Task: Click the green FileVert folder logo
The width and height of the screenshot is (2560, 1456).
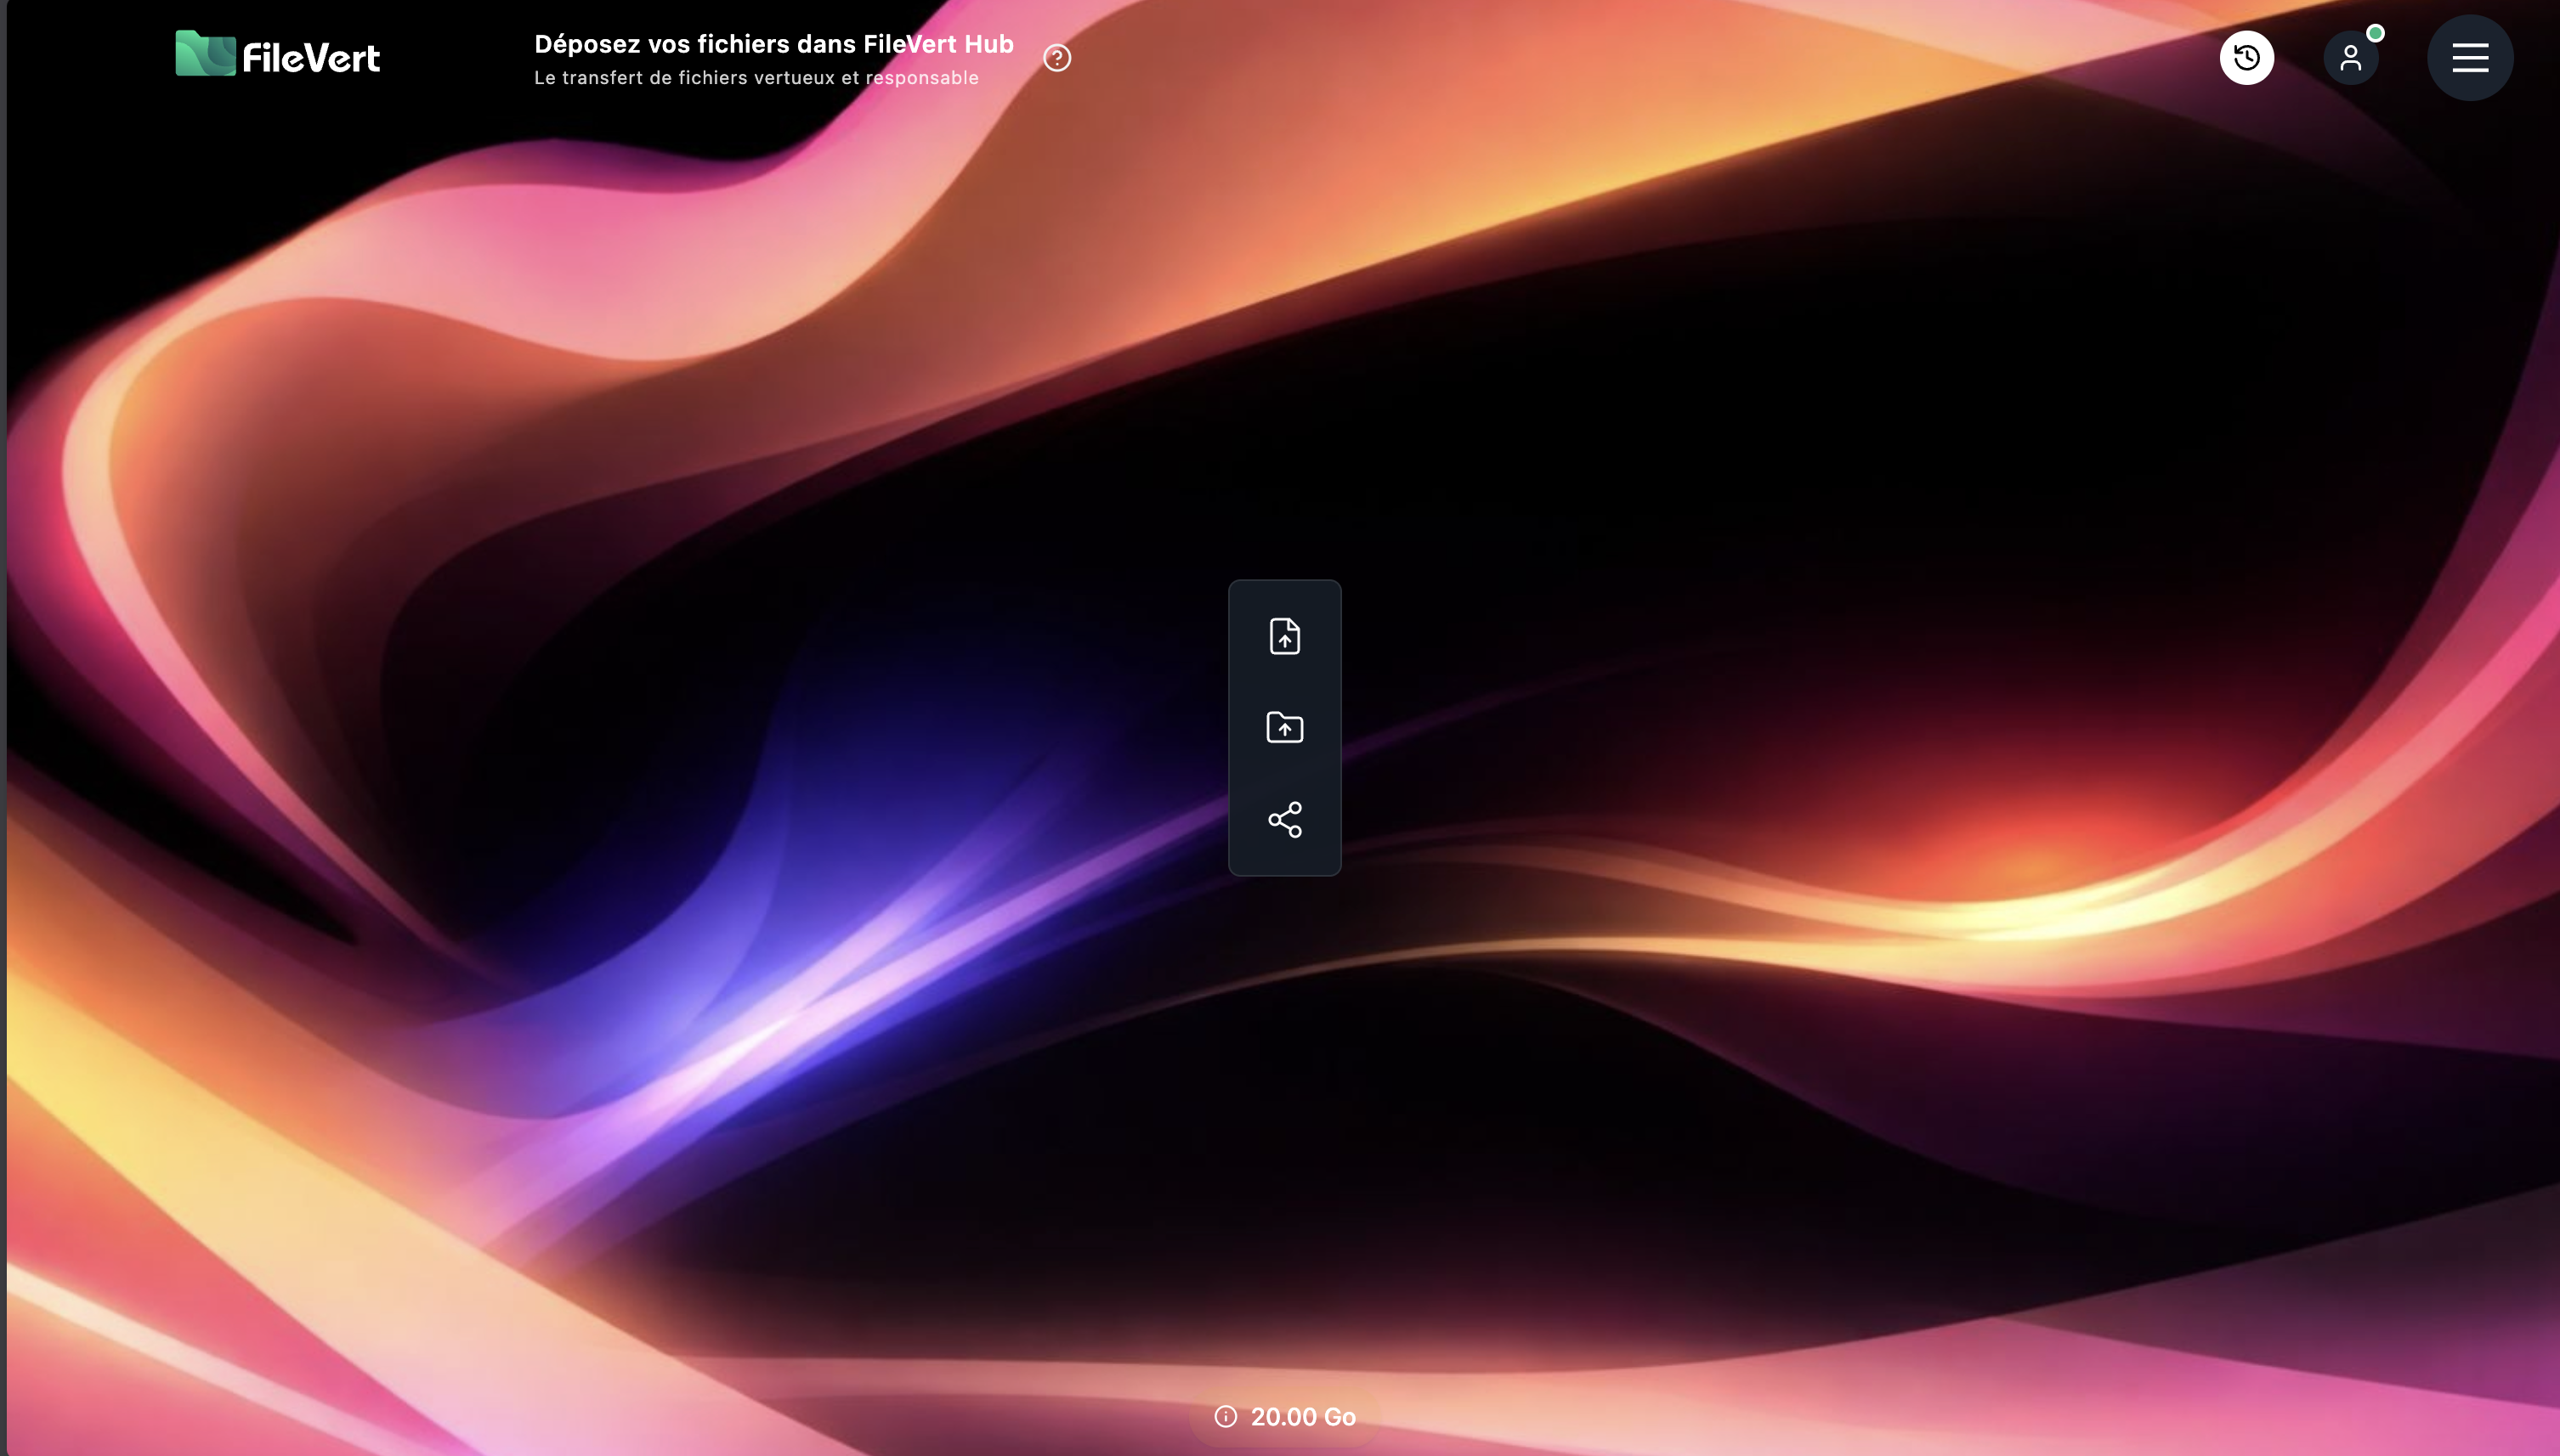Action: pos(205,54)
